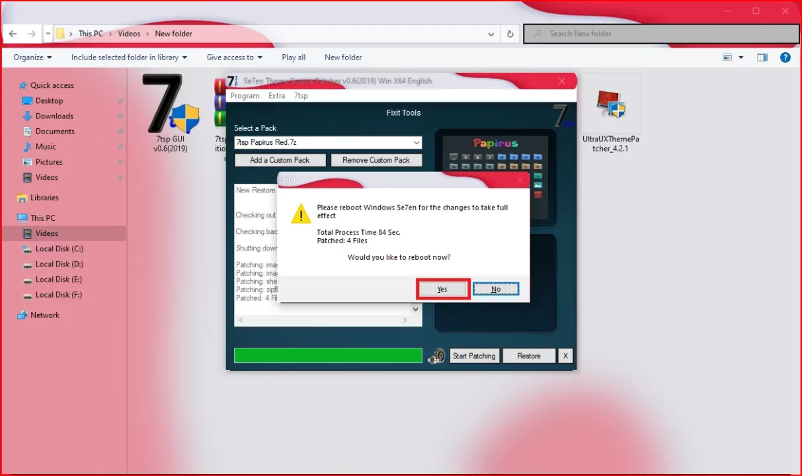Select the 7tsp GUI v0.6(2019) file icon
Image resolution: width=802 pixels, height=476 pixels.
[x=171, y=113]
